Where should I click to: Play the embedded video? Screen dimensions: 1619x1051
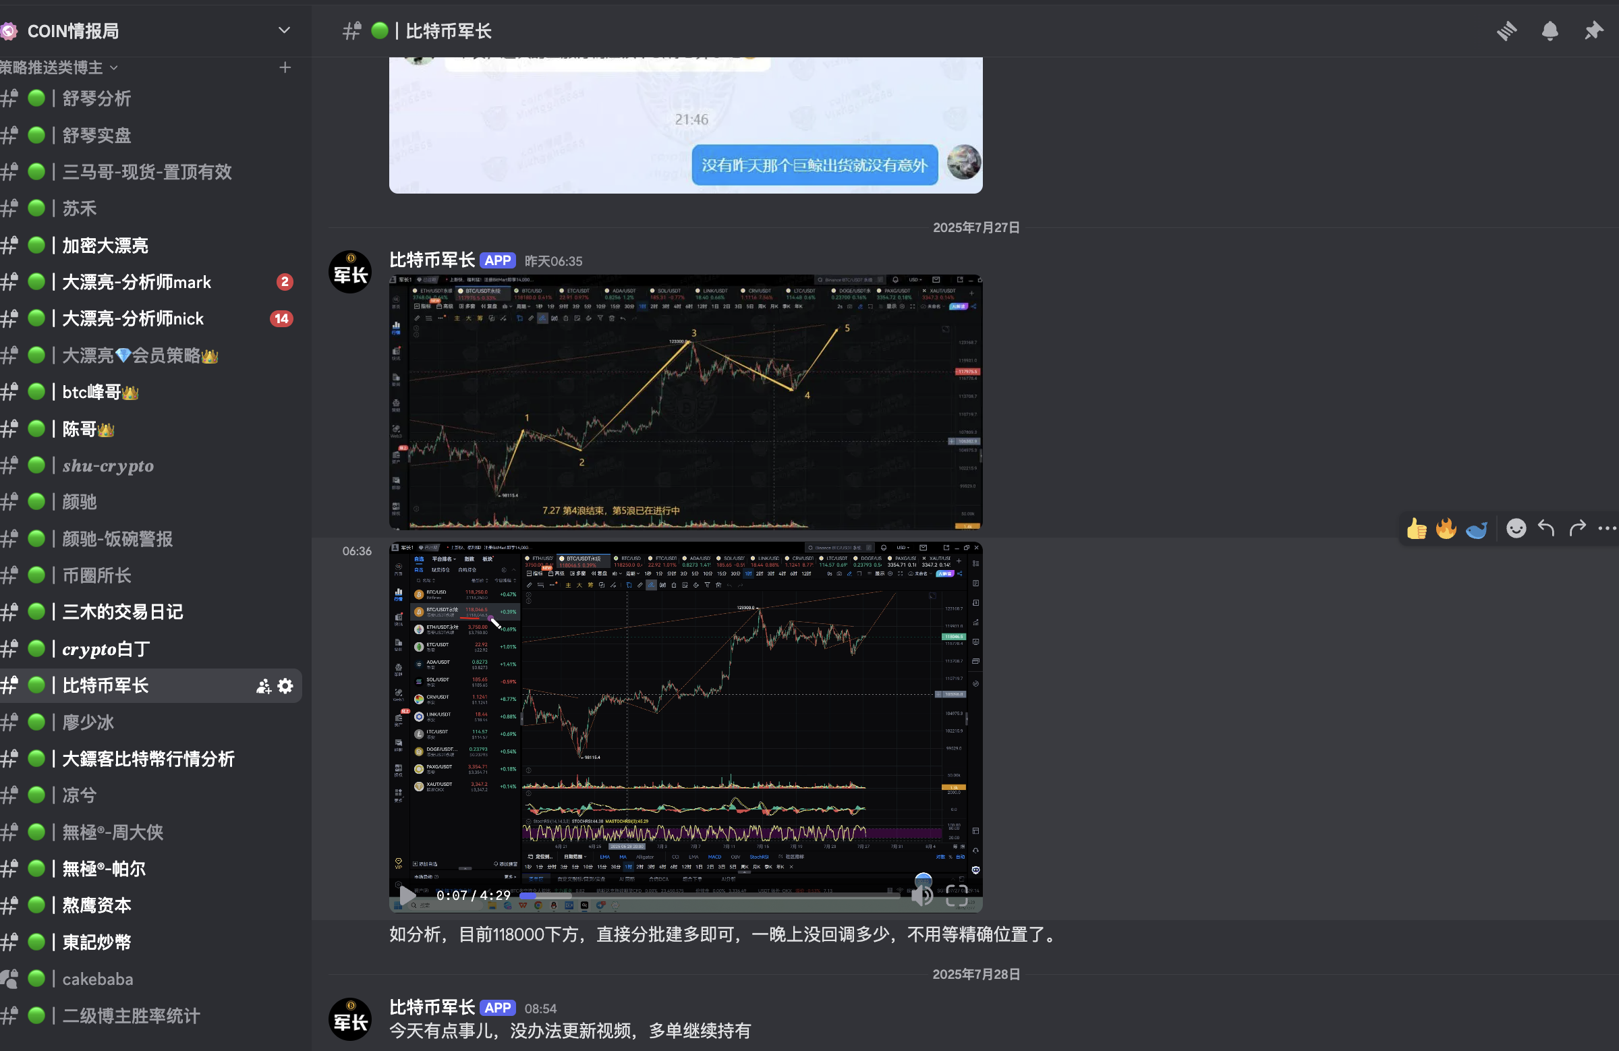pos(407,895)
